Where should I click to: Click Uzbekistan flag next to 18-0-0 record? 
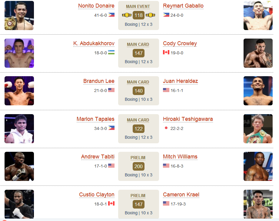click(x=111, y=52)
